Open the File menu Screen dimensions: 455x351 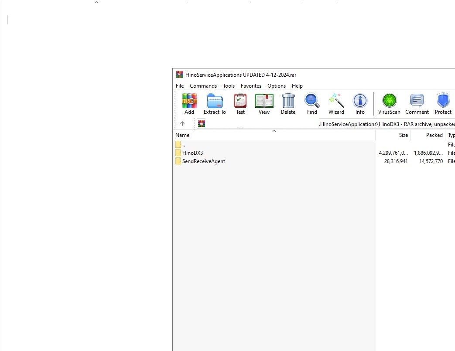tap(180, 86)
